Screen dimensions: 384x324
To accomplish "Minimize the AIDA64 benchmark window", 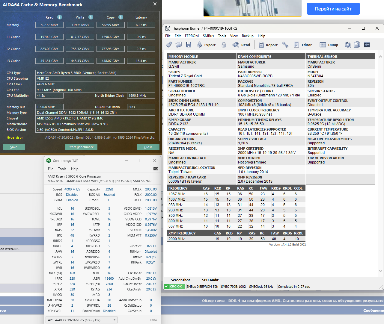I will [141, 4].
